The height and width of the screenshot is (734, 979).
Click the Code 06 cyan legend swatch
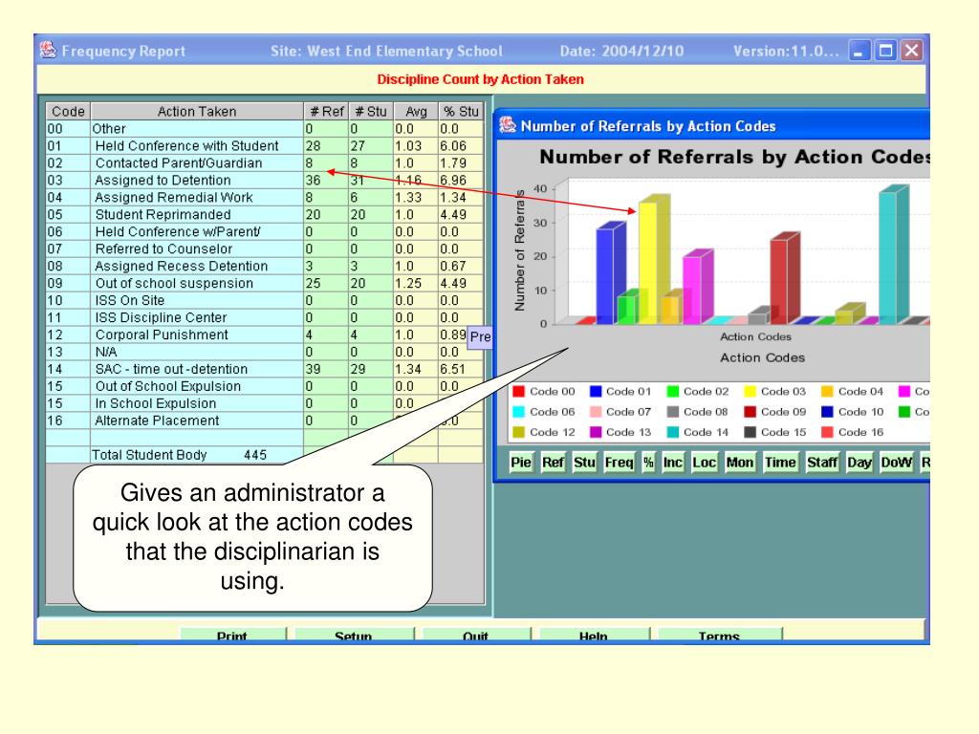518,412
